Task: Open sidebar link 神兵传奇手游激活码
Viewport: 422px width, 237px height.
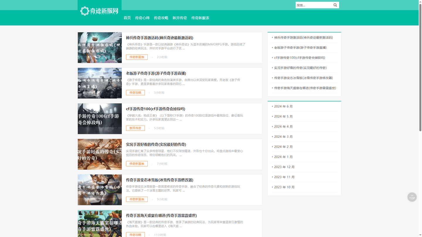Action: point(303,37)
